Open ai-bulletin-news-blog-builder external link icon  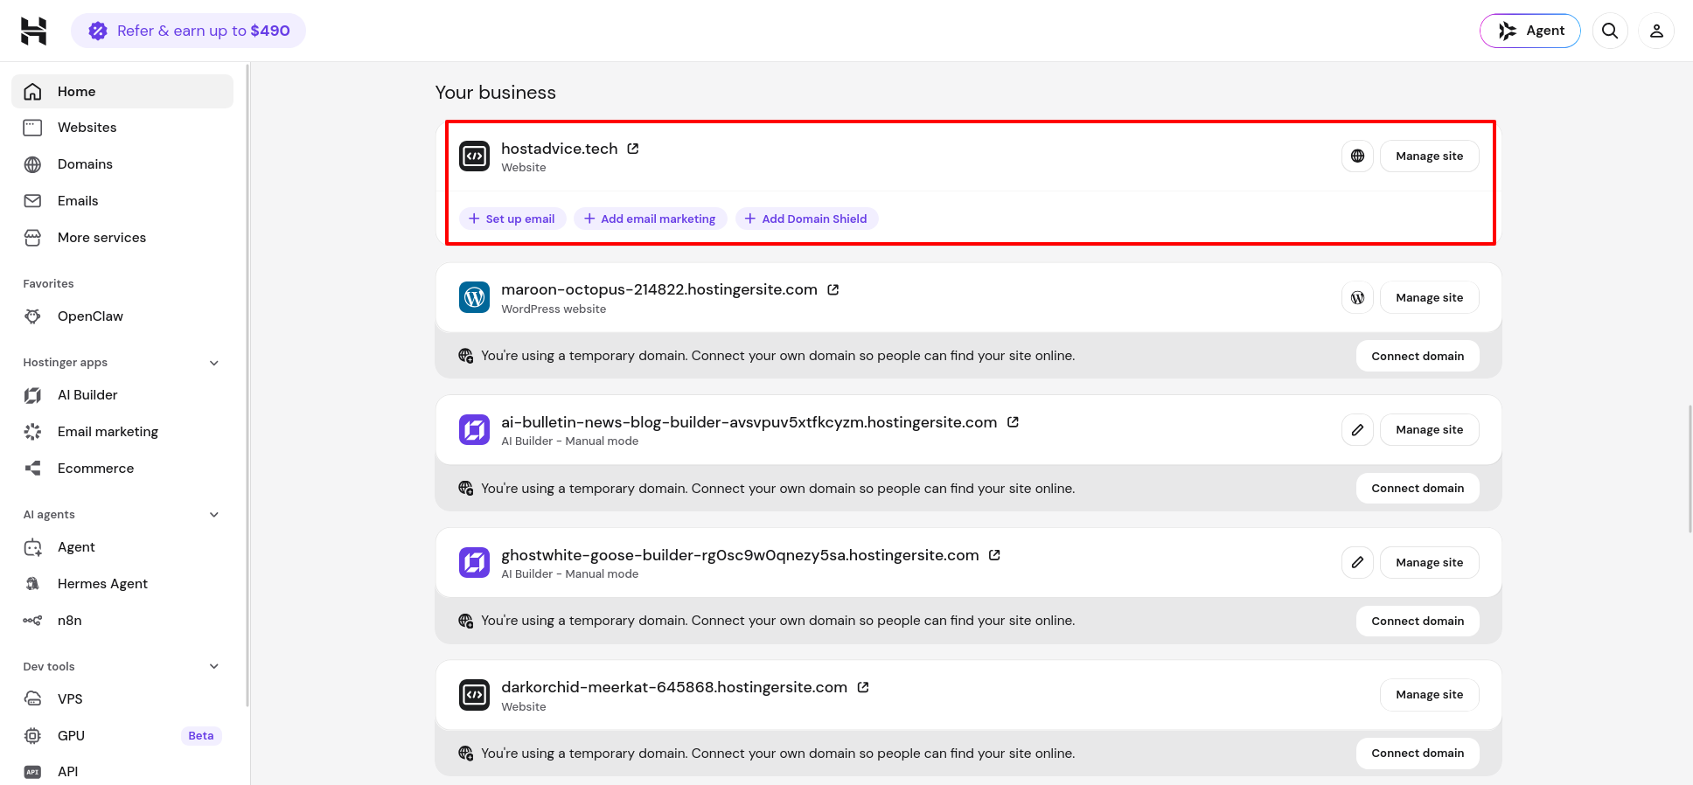click(1014, 422)
